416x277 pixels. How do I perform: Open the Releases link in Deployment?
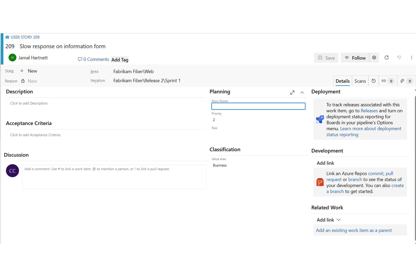click(369, 111)
